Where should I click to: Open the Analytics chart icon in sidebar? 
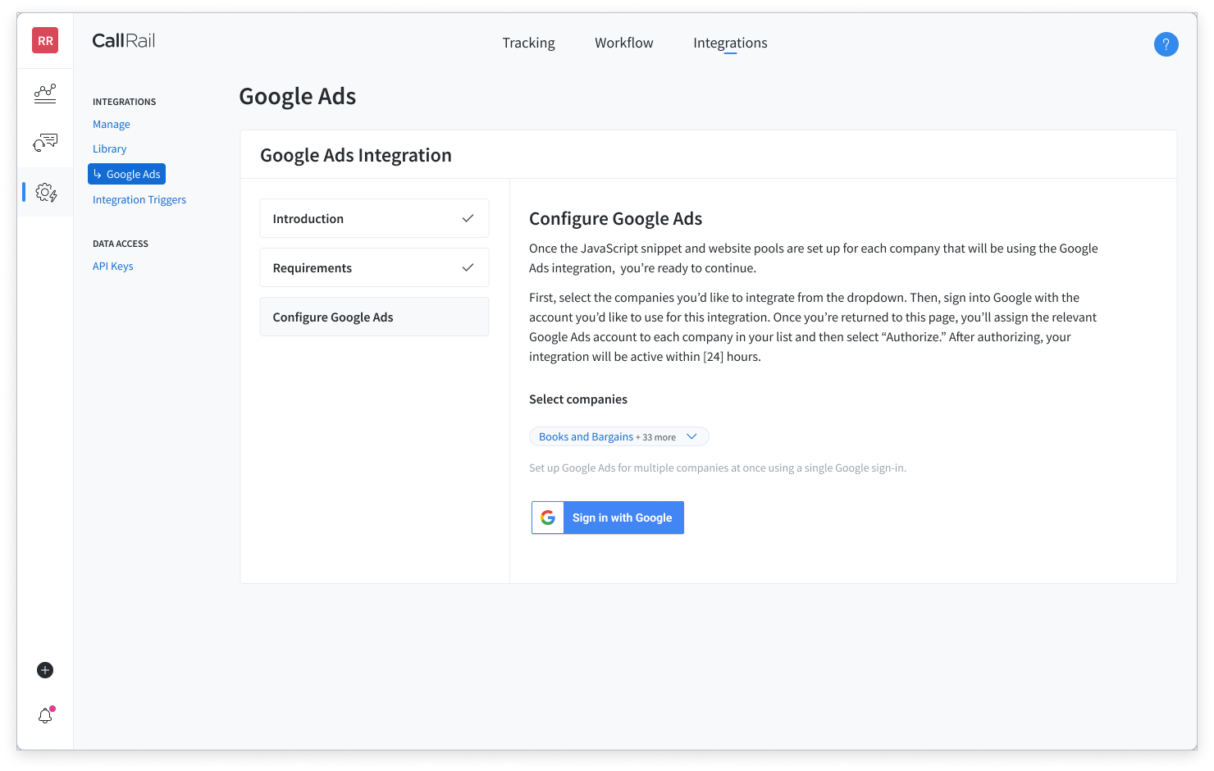tap(45, 94)
